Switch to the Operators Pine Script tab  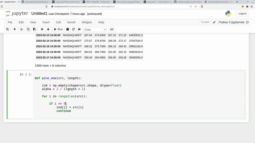coord(158,2)
